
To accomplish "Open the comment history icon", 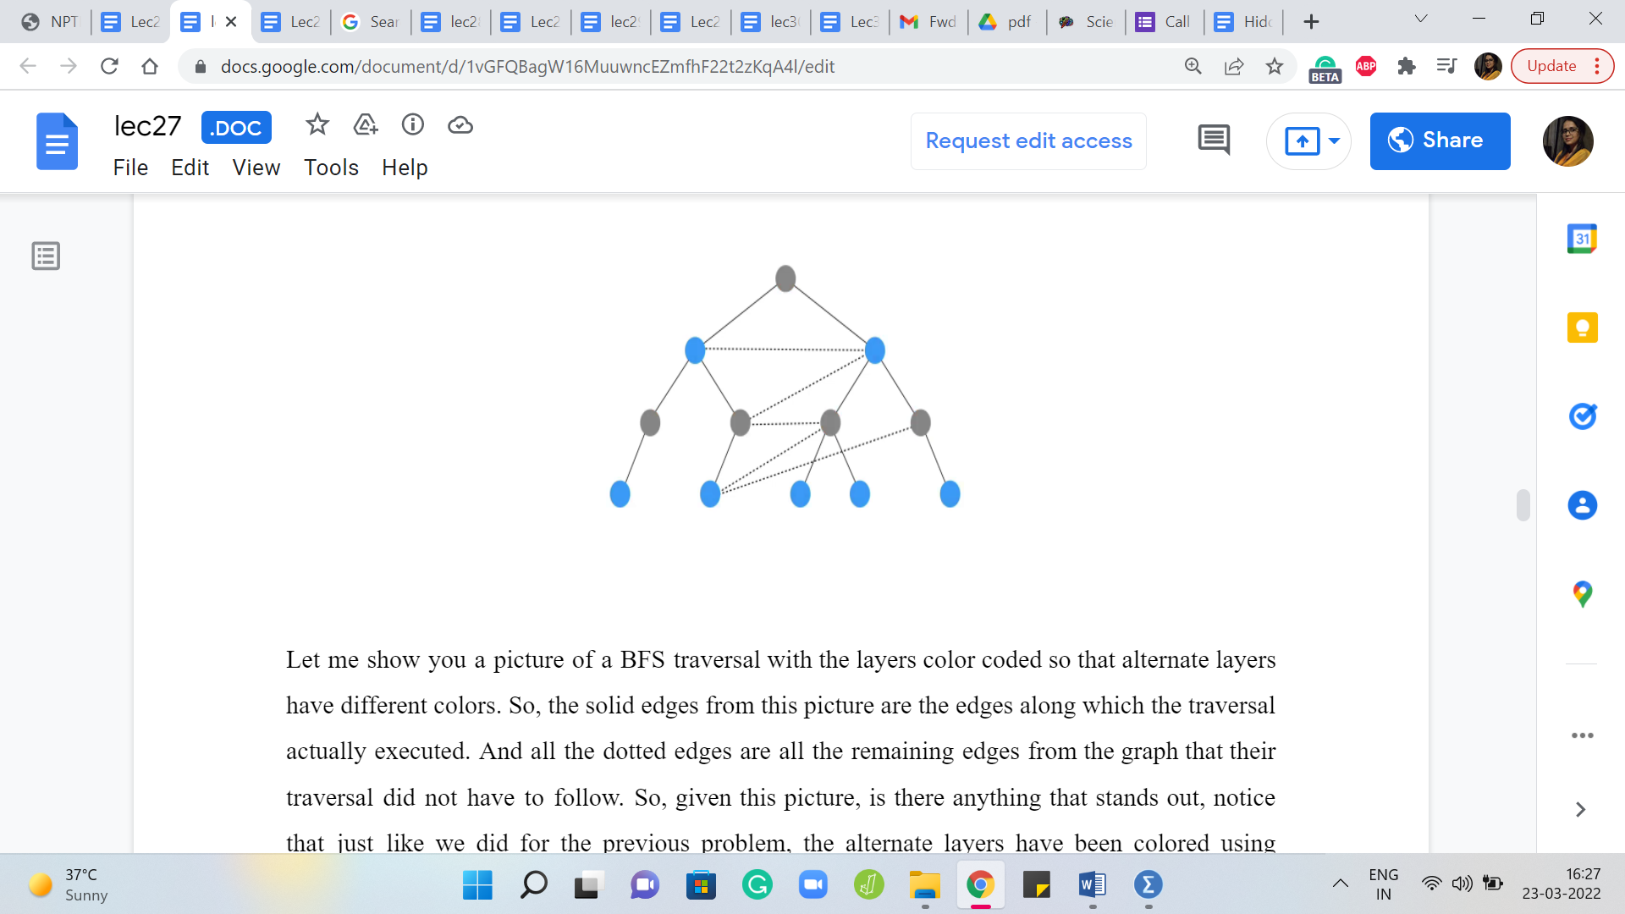I will click(x=1214, y=140).
